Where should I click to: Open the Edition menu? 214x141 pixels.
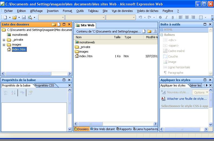pos(21,11)
